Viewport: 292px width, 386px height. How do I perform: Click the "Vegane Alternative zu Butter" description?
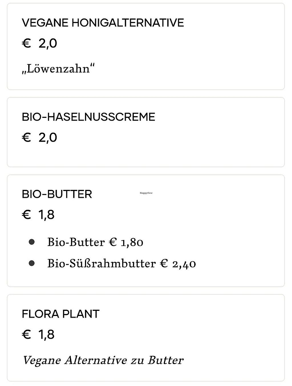103,360
